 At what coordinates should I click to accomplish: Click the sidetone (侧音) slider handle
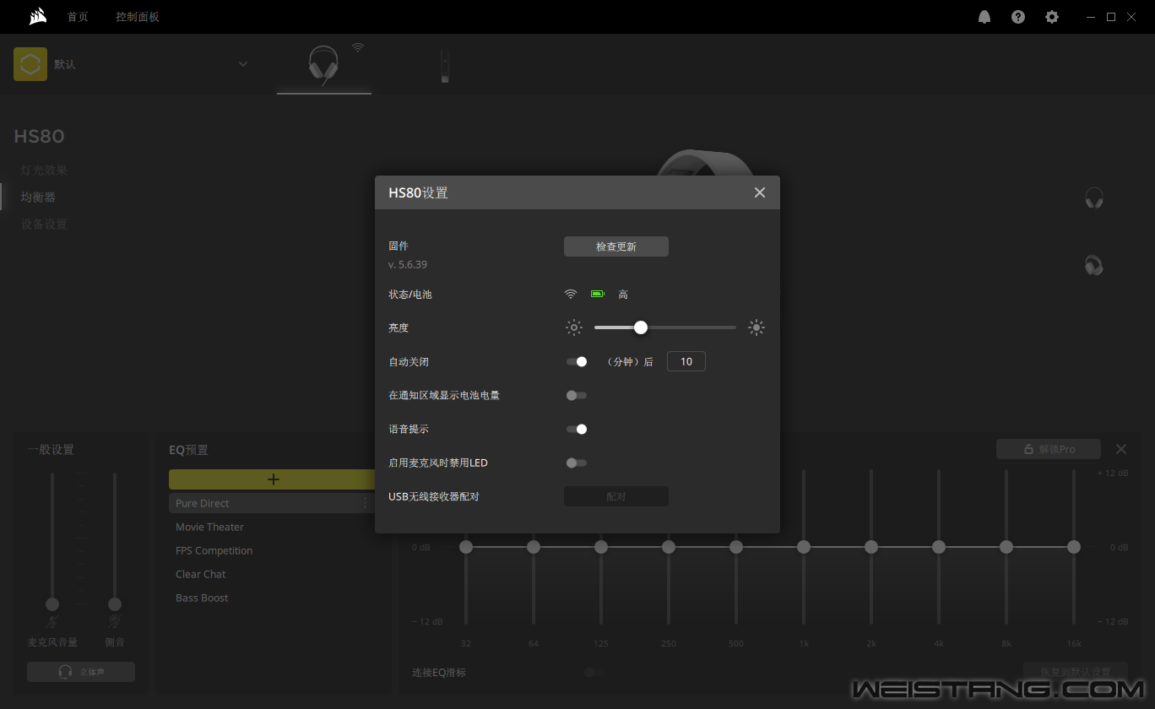click(115, 604)
